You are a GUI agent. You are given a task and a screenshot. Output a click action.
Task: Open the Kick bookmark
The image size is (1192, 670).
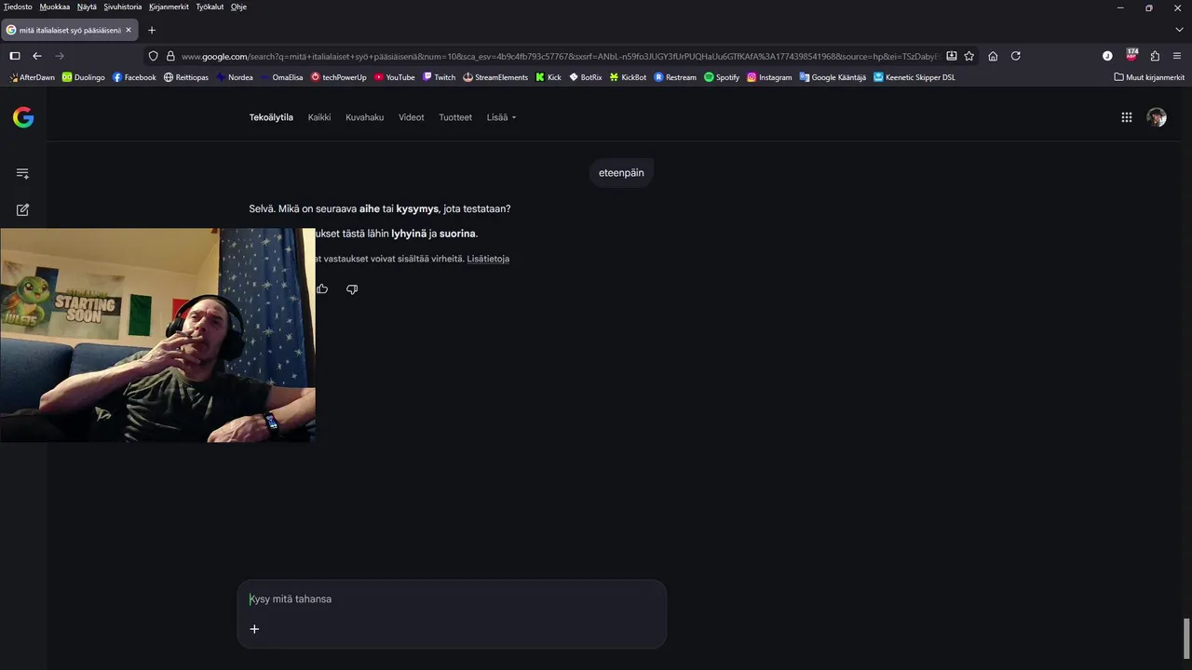(x=549, y=77)
